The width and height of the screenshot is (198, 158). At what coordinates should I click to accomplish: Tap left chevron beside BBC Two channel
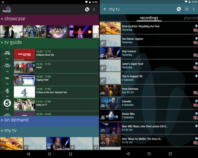point(2,67)
